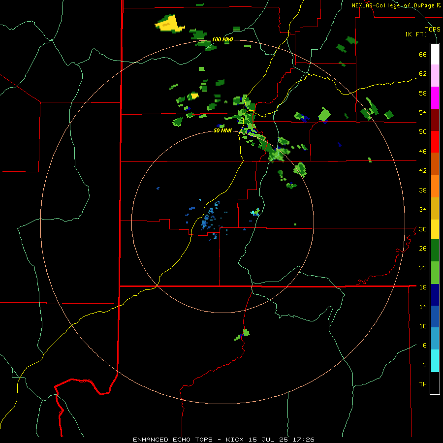Select the magenta legend swatch
The height and width of the screenshot is (443, 443).
(435, 98)
